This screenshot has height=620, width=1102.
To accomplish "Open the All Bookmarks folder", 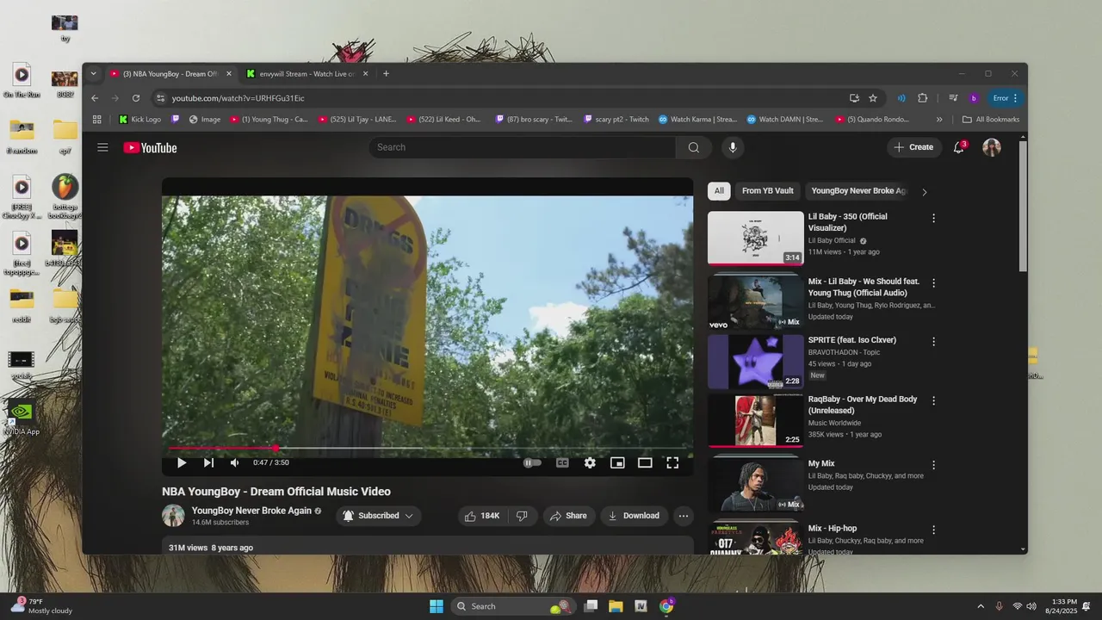I will (990, 120).
